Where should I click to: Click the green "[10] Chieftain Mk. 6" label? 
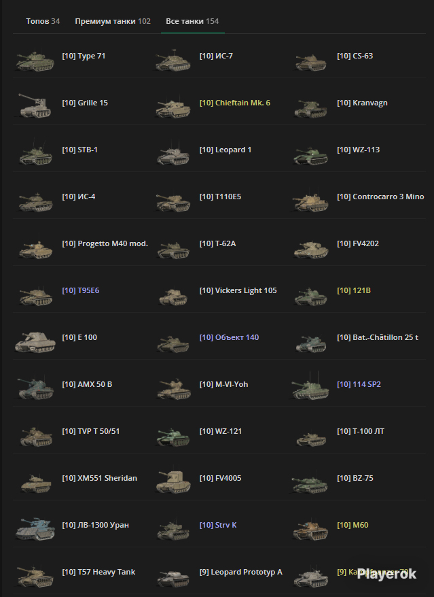pos(235,103)
